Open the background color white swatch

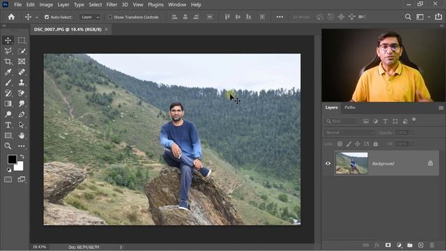click(x=19, y=167)
